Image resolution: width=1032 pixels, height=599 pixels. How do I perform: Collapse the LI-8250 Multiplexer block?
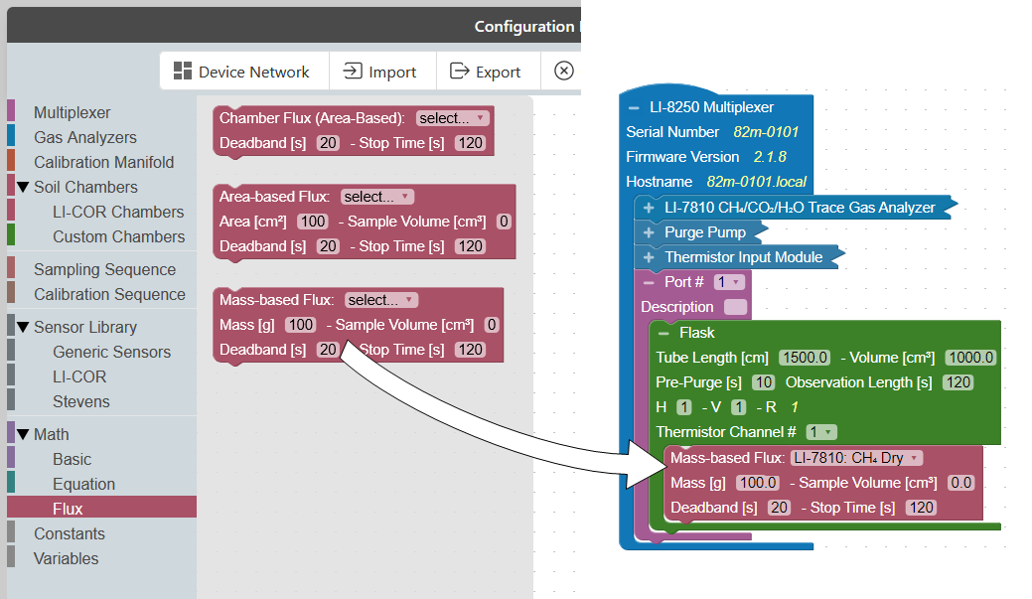(634, 107)
